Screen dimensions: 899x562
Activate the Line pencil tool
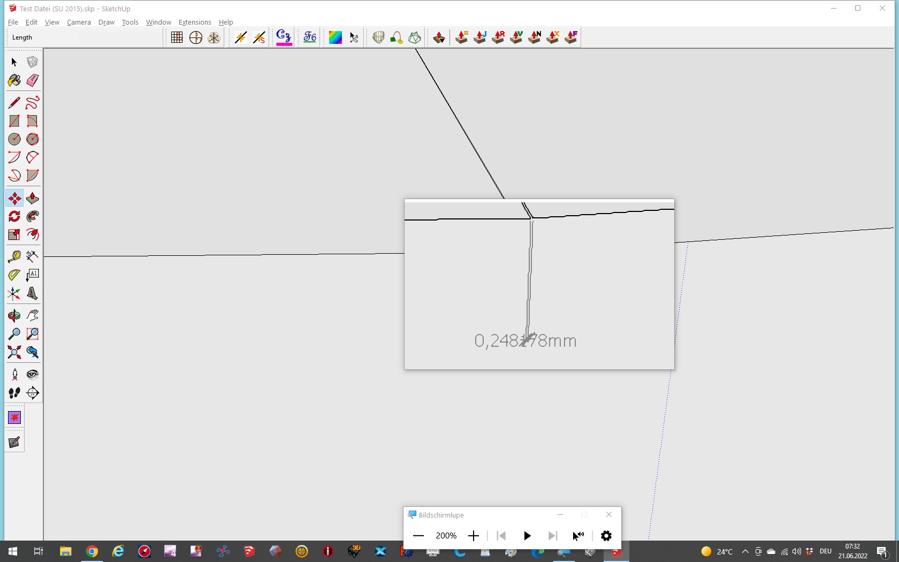click(x=14, y=103)
